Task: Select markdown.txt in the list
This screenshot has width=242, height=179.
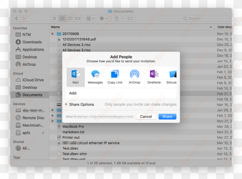Action: pyautogui.click(x=73, y=132)
